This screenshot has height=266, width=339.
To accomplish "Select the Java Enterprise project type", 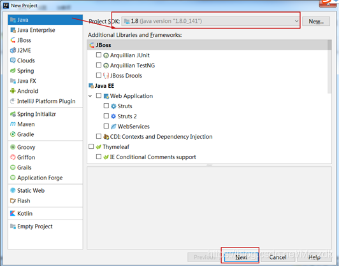I will point(45,30).
